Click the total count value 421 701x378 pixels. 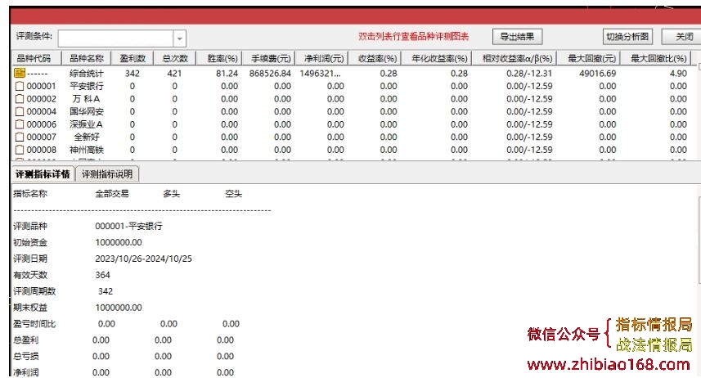[174, 74]
